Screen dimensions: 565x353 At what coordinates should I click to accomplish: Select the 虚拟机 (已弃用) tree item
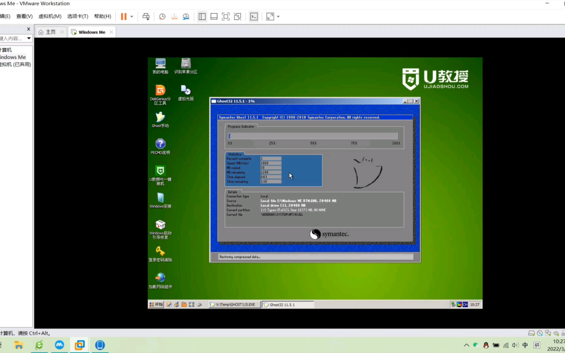pyautogui.click(x=15, y=64)
